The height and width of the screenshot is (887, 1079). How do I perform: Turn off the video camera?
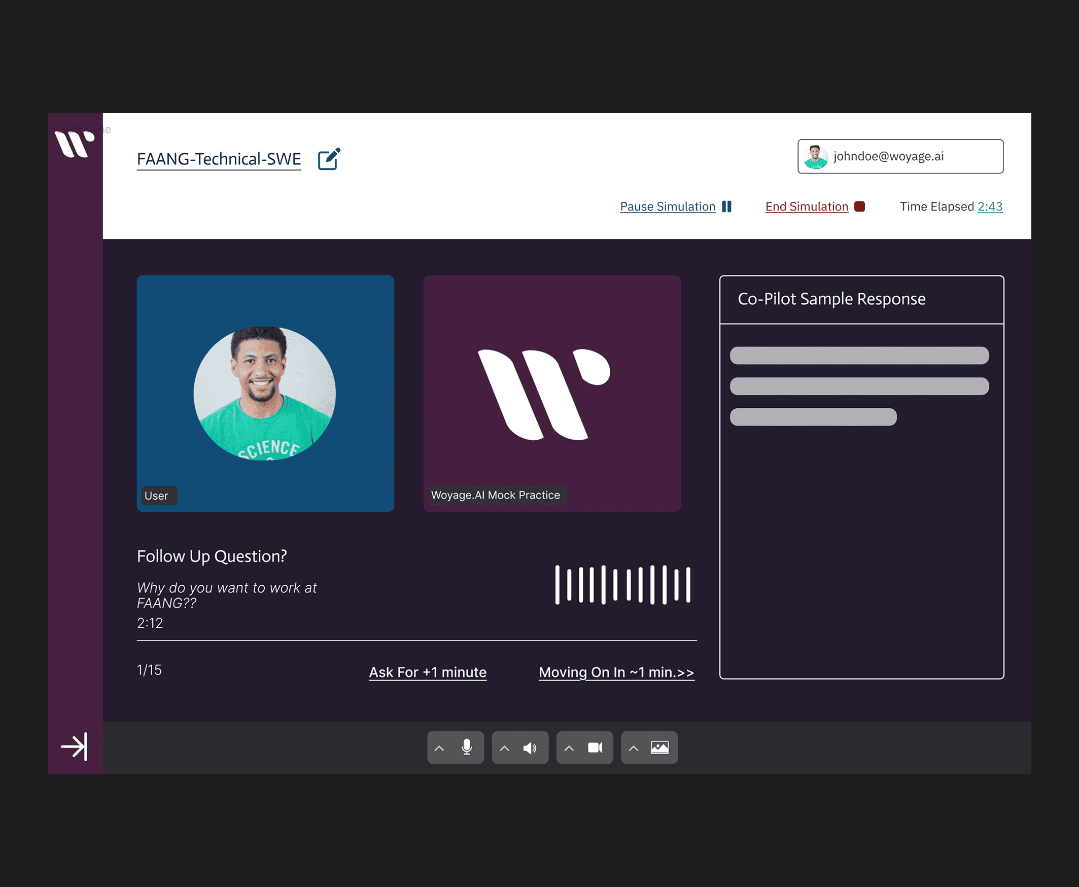595,748
